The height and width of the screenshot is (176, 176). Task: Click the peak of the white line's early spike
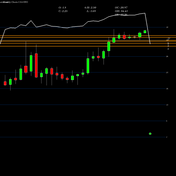[x=31, y=21]
